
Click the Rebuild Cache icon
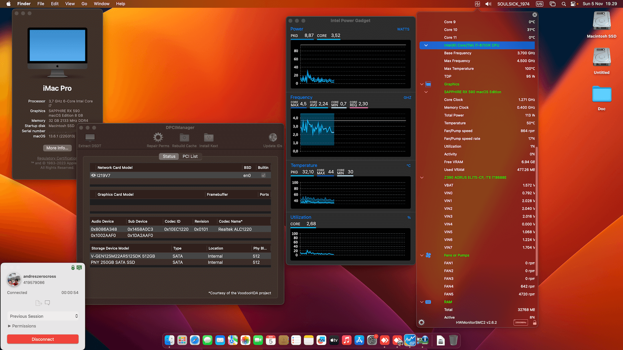point(184,137)
